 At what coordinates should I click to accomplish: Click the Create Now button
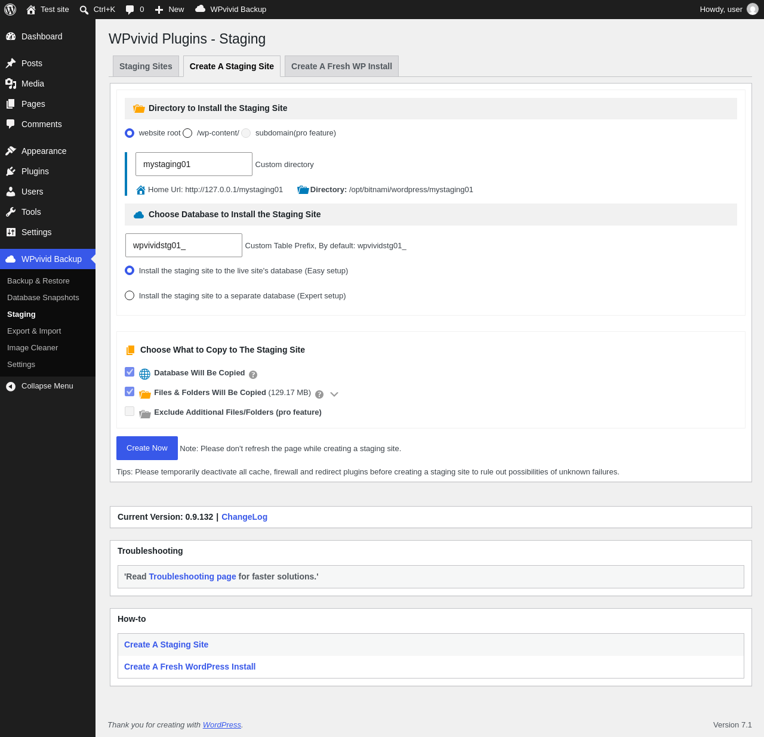(147, 448)
